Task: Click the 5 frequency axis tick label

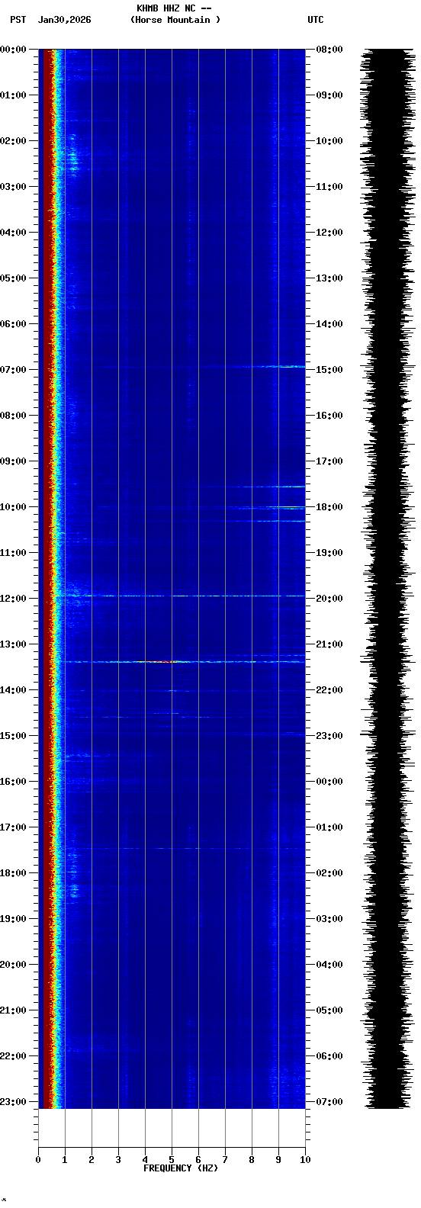Action: click(x=172, y=1160)
